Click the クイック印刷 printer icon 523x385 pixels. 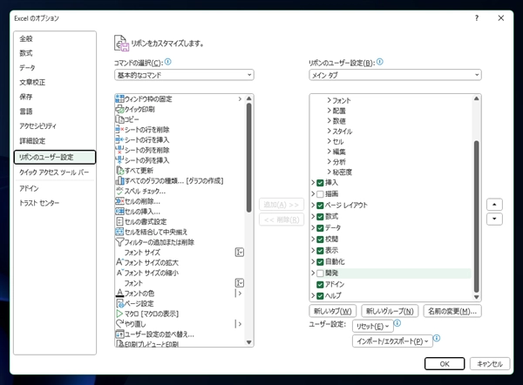click(x=119, y=109)
